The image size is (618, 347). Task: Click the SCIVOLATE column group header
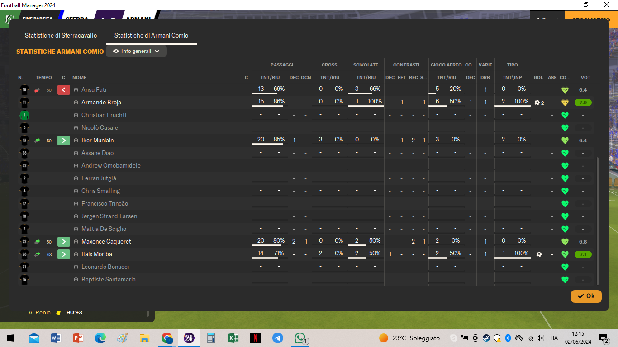[x=366, y=65]
